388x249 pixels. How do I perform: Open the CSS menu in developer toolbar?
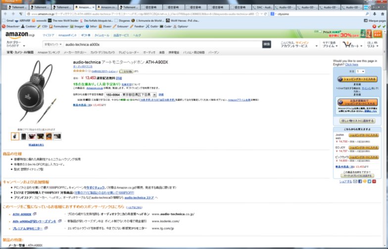point(43,27)
